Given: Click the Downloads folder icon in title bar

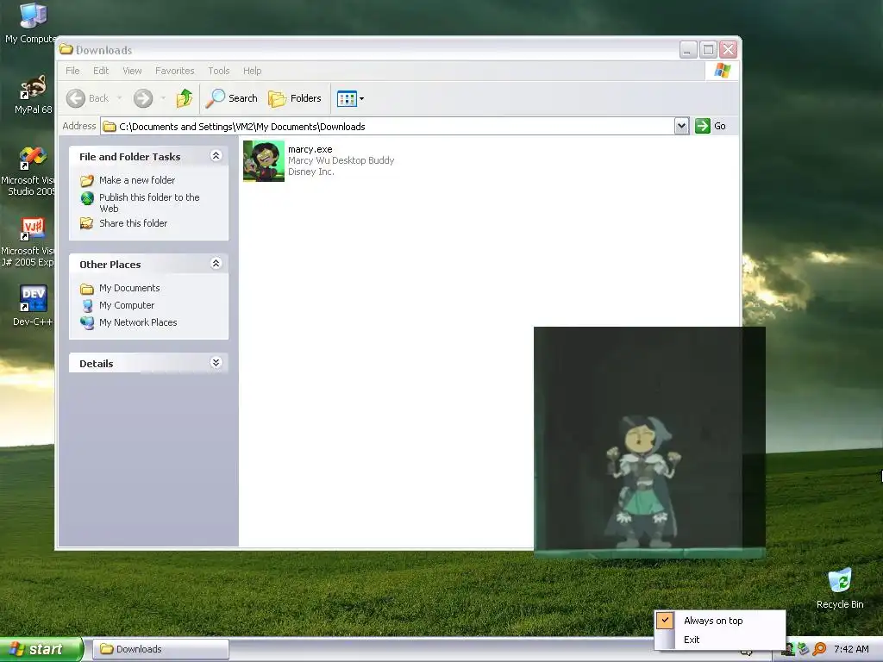Looking at the screenshot, I should click(66, 49).
